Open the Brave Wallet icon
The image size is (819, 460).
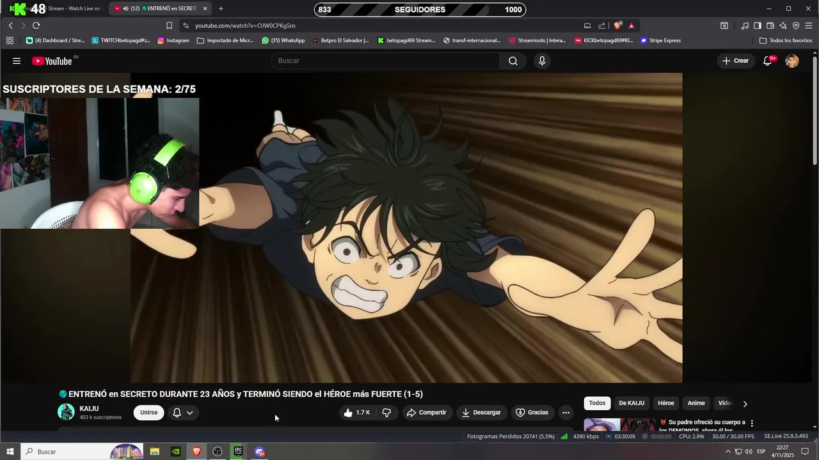point(770,26)
